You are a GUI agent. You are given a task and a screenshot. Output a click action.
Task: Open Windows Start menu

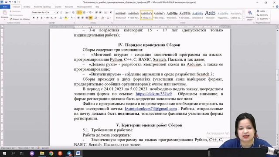point(4,153)
